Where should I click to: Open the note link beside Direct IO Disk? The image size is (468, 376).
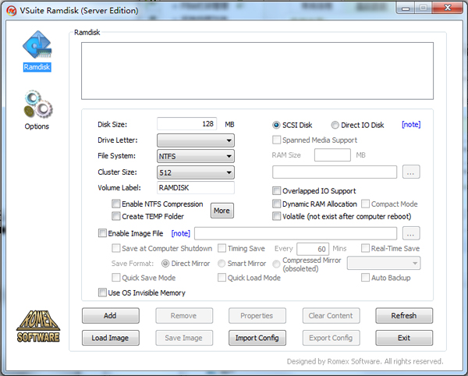411,125
